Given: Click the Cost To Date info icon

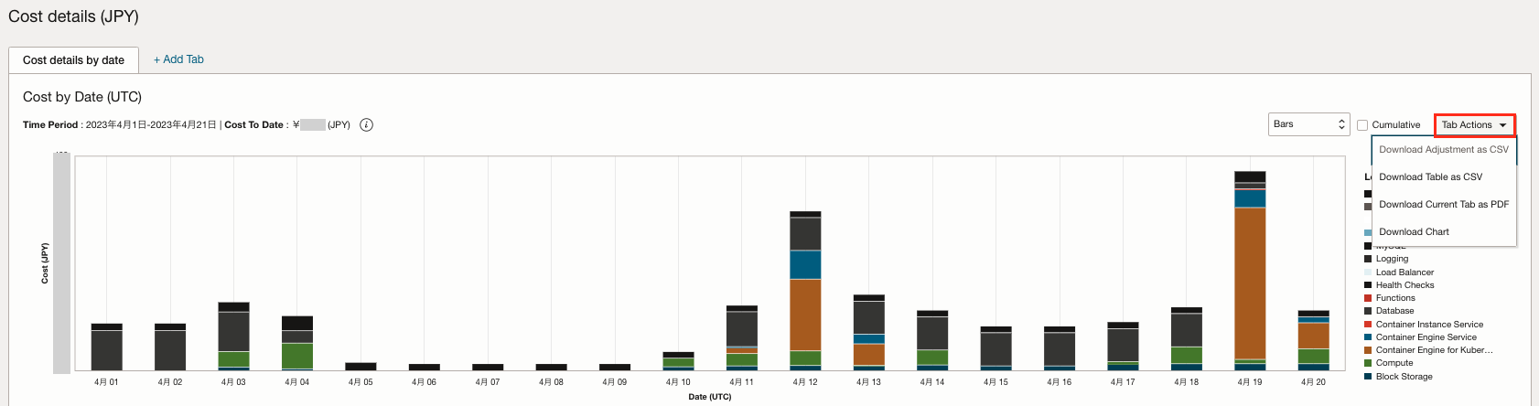Looking at the screenshot, I should tap(366, 125).
